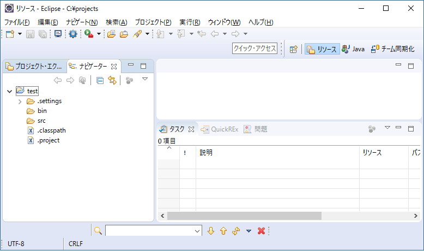424x251 pixels.
Task: Switch to the QuickREx tab
Action: (220, 129)
